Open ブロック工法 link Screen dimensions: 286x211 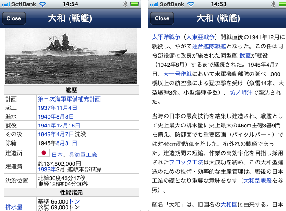(186, 162)
